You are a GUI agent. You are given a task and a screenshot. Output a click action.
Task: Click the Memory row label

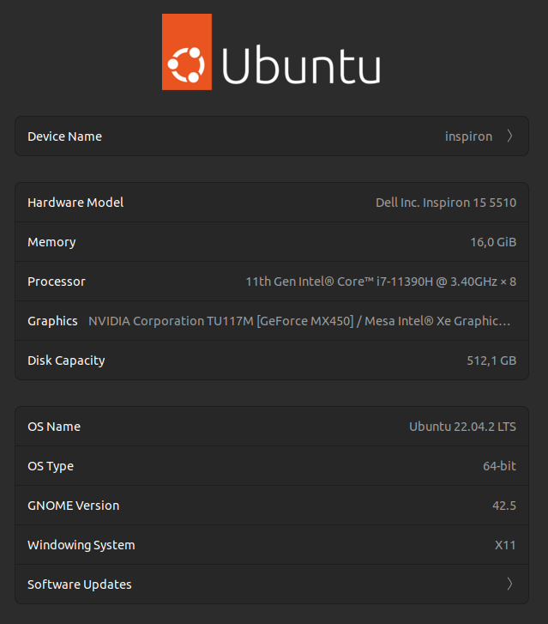point(51,242)
